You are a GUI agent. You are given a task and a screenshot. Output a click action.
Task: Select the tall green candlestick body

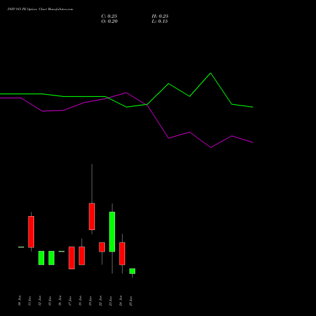click(x=112, y=232)
